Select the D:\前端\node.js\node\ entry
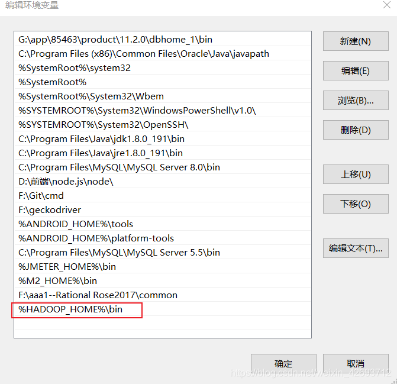 pos(163,181)
